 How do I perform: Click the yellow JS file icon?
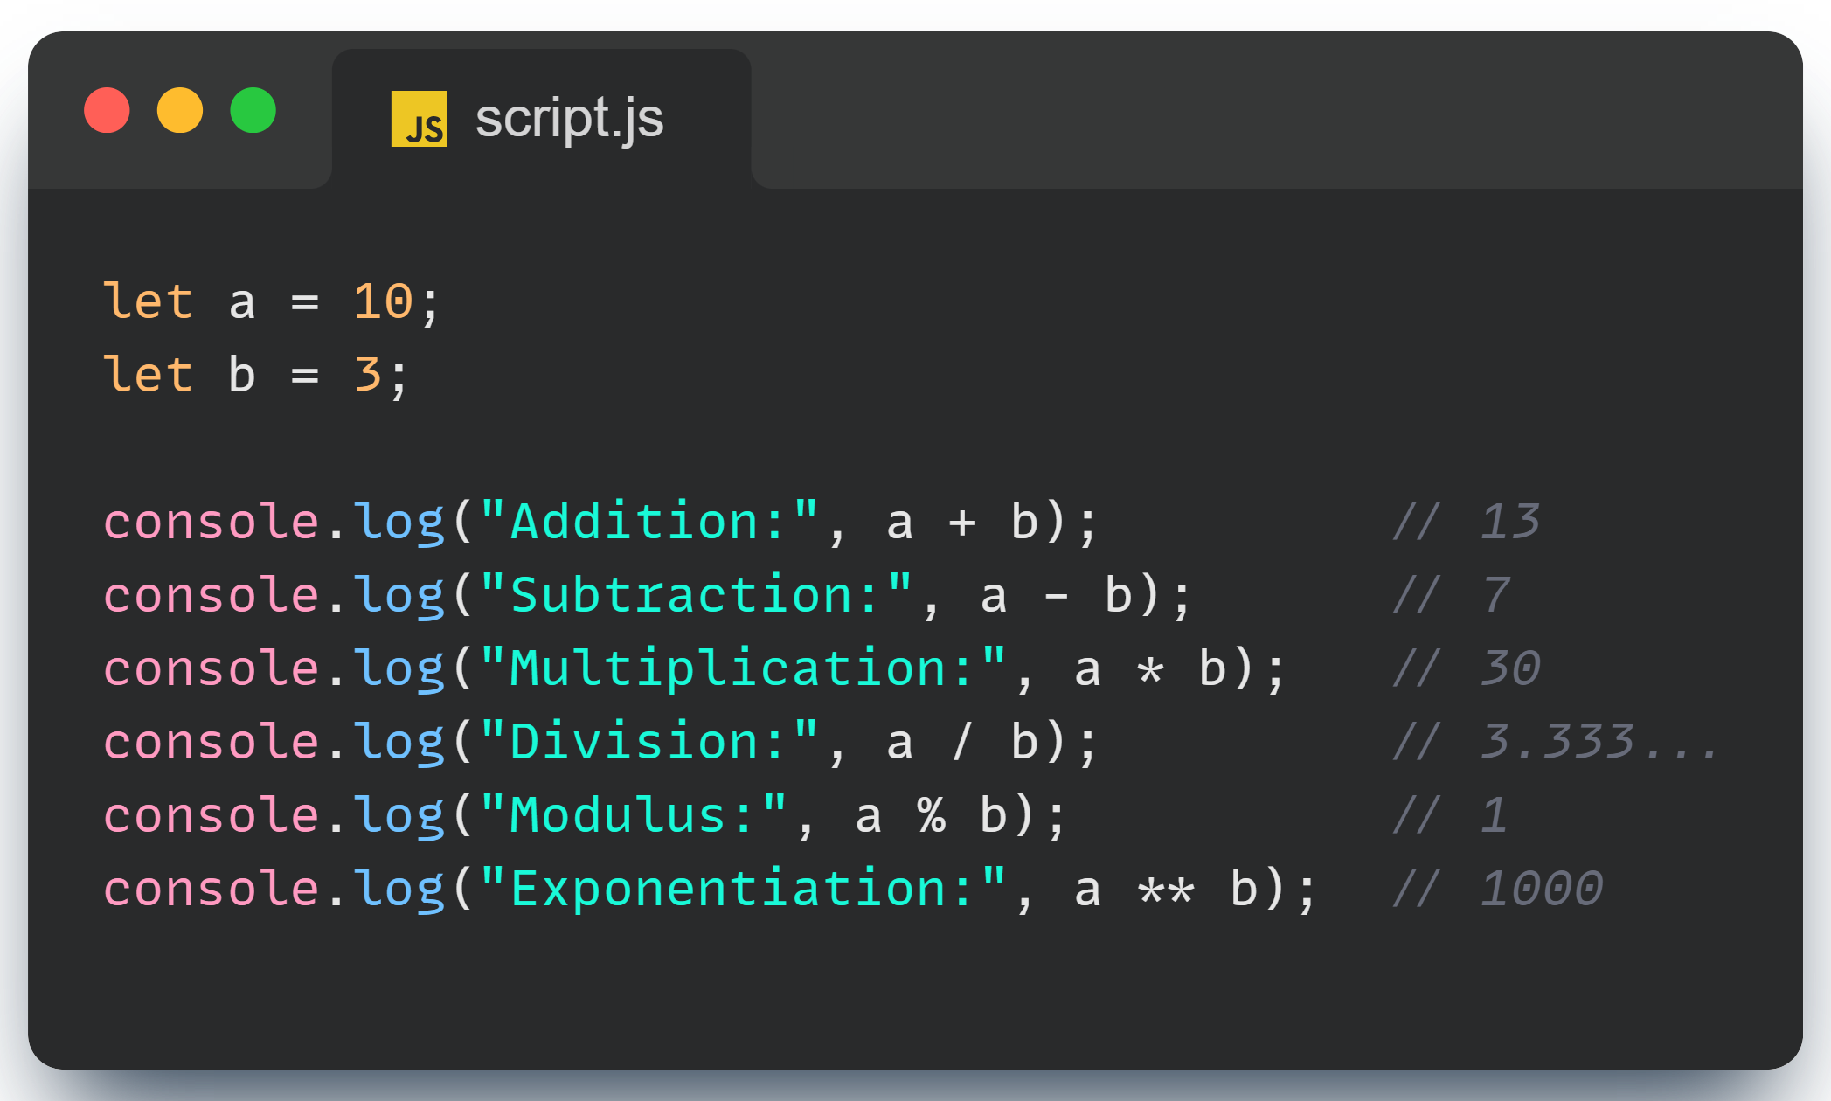tap(419, 119)
